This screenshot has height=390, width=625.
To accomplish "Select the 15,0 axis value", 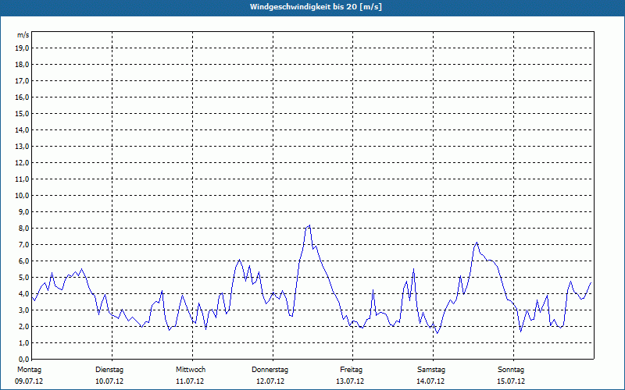I will click(x=23, y=113).
